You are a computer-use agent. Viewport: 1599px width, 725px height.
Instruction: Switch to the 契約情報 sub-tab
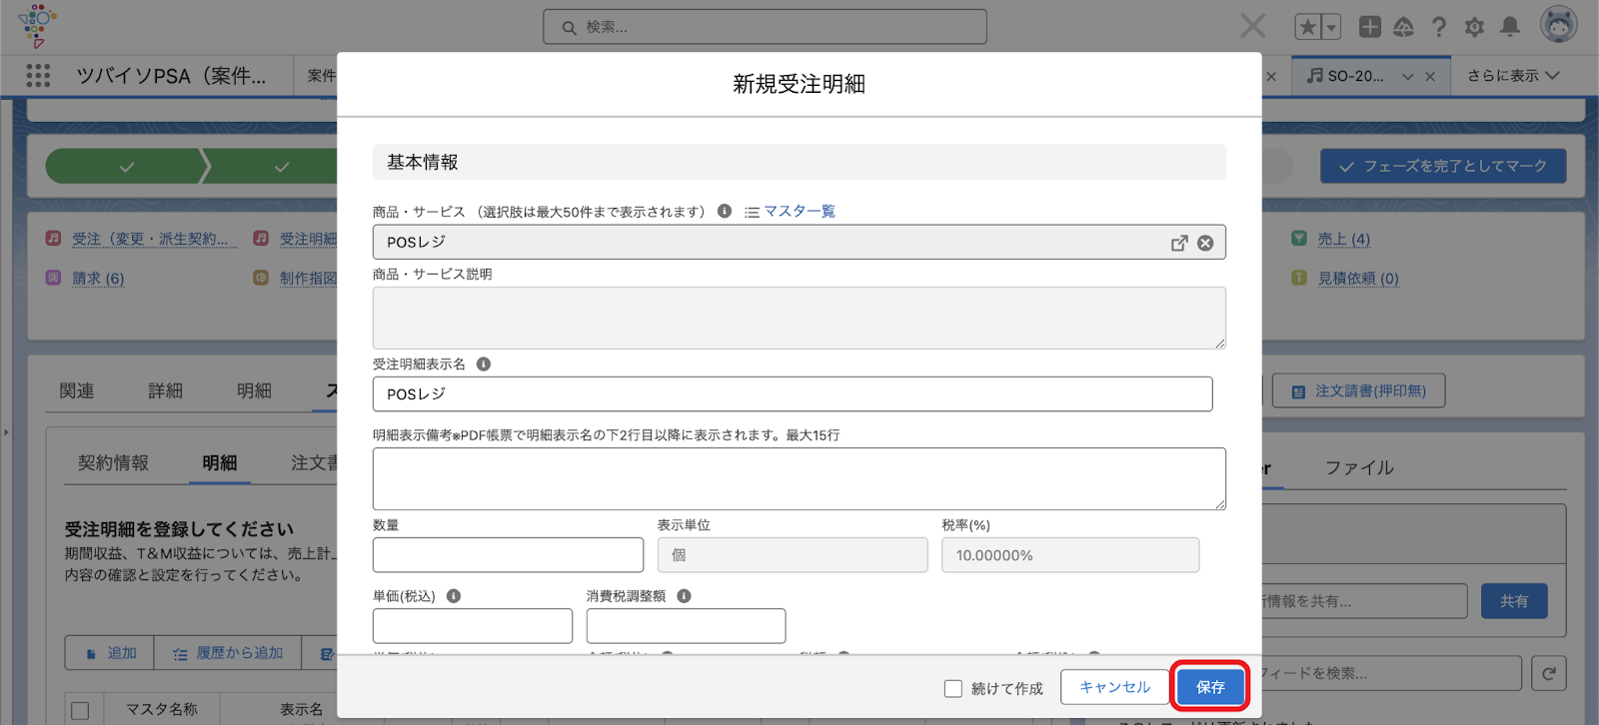click(113, 462)
